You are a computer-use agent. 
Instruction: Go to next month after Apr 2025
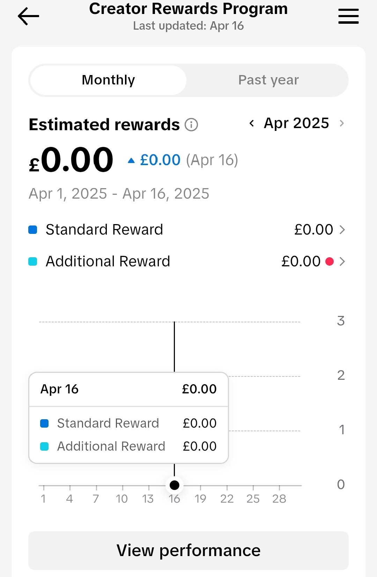[x=342, y=123]
